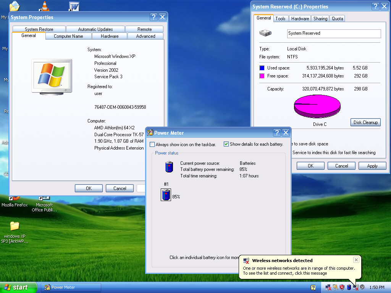The image size is (391, 293).
Task: Click the Drive C pie chart
Action: pos(317,106)
